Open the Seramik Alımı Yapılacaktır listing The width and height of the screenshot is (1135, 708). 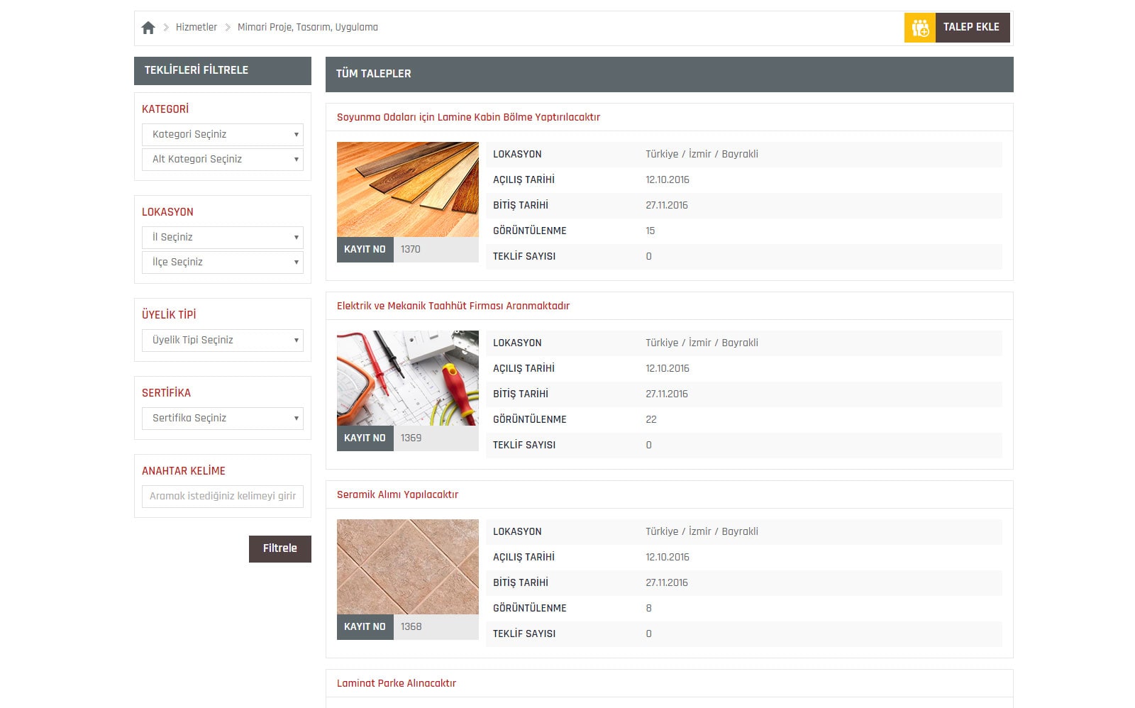tap(397, 495)
